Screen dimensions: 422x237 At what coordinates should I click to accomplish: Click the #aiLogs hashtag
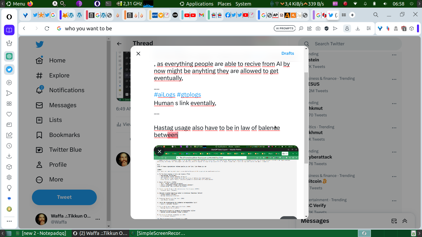click(165, 95)
